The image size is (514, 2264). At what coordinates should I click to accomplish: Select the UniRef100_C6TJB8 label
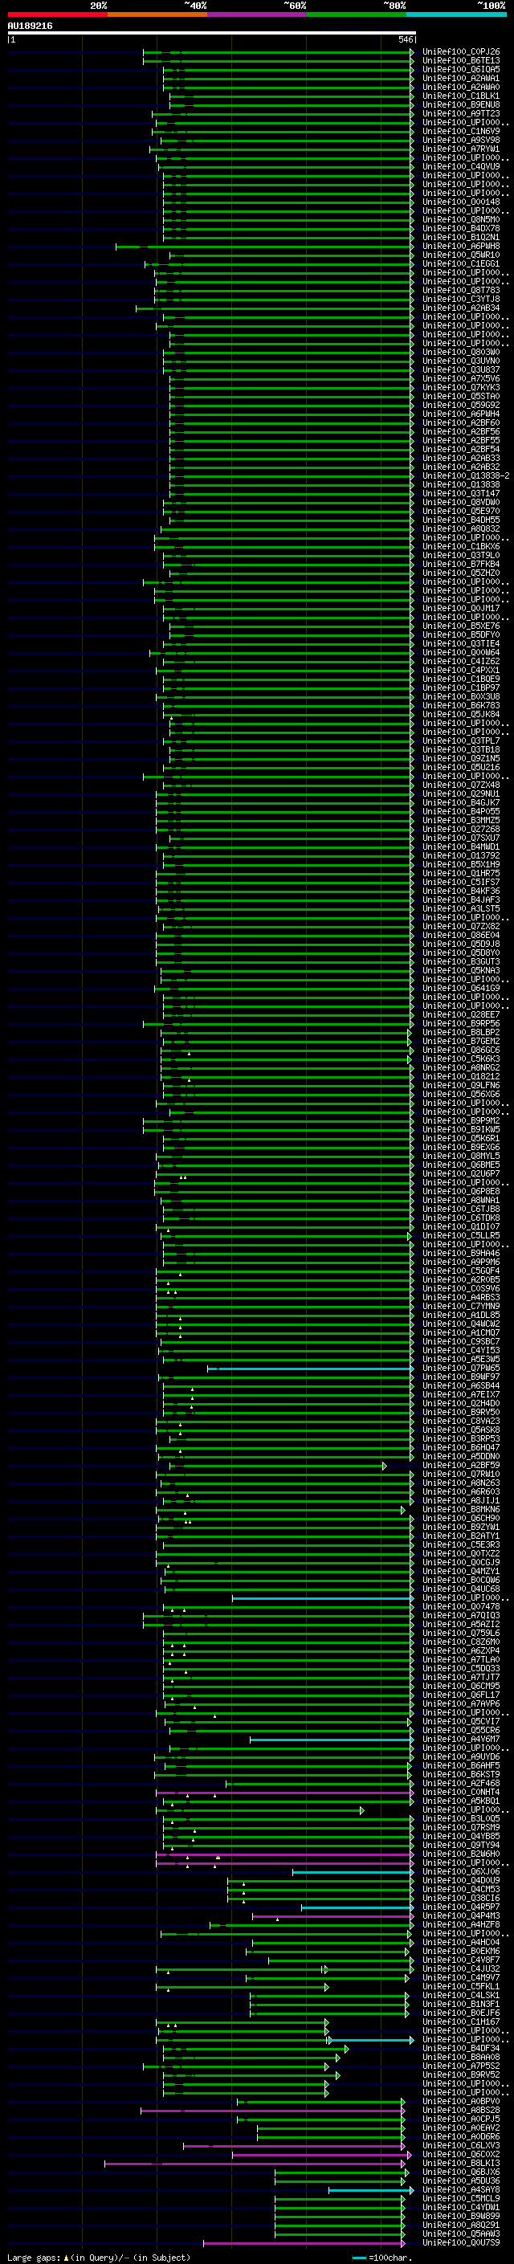(461, 1210)
